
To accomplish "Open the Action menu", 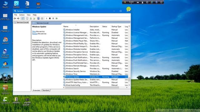I will (x=22, y=15).
